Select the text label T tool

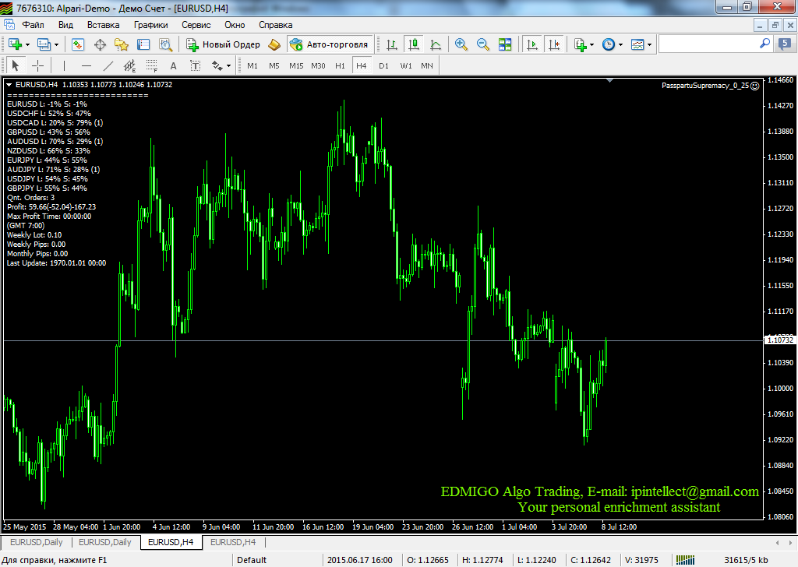pos(196,65)
